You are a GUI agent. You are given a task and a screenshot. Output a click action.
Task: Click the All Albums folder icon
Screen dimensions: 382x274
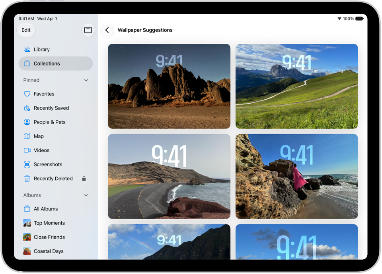(27, 209)
